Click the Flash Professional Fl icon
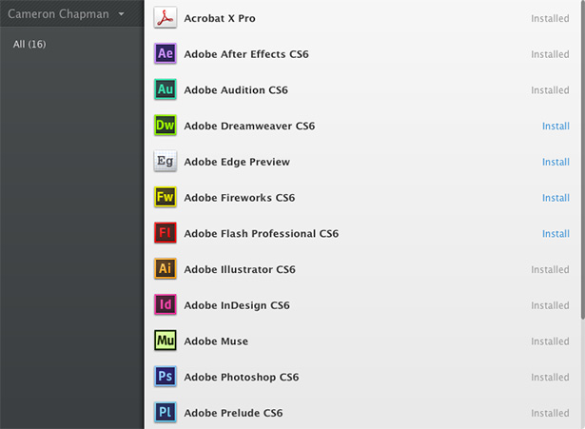 click(166, 232)
